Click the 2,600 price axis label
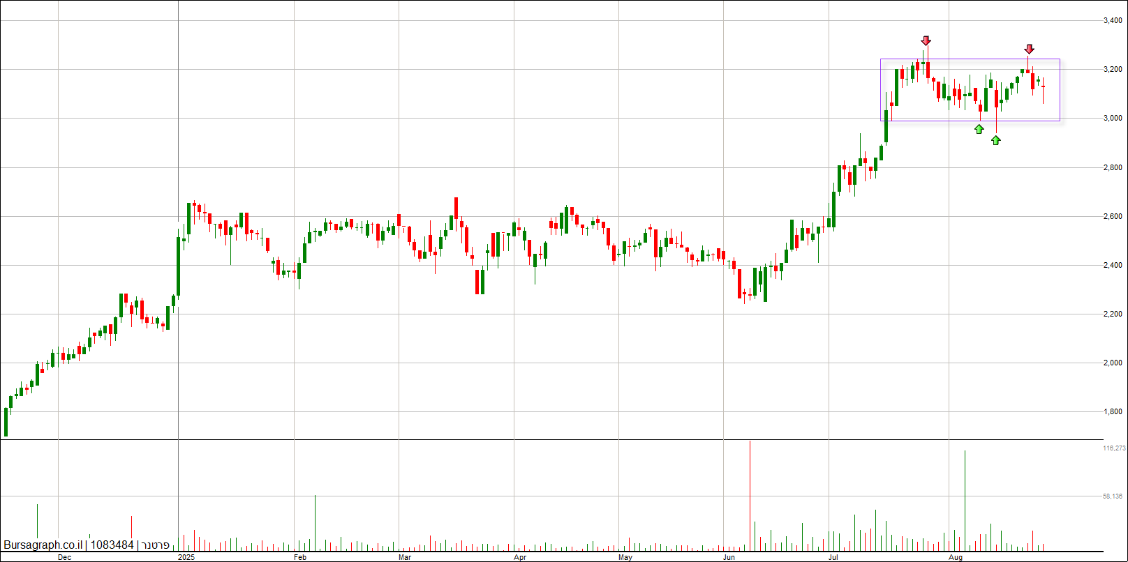 pyautogui.click(x=1113, y=216)
